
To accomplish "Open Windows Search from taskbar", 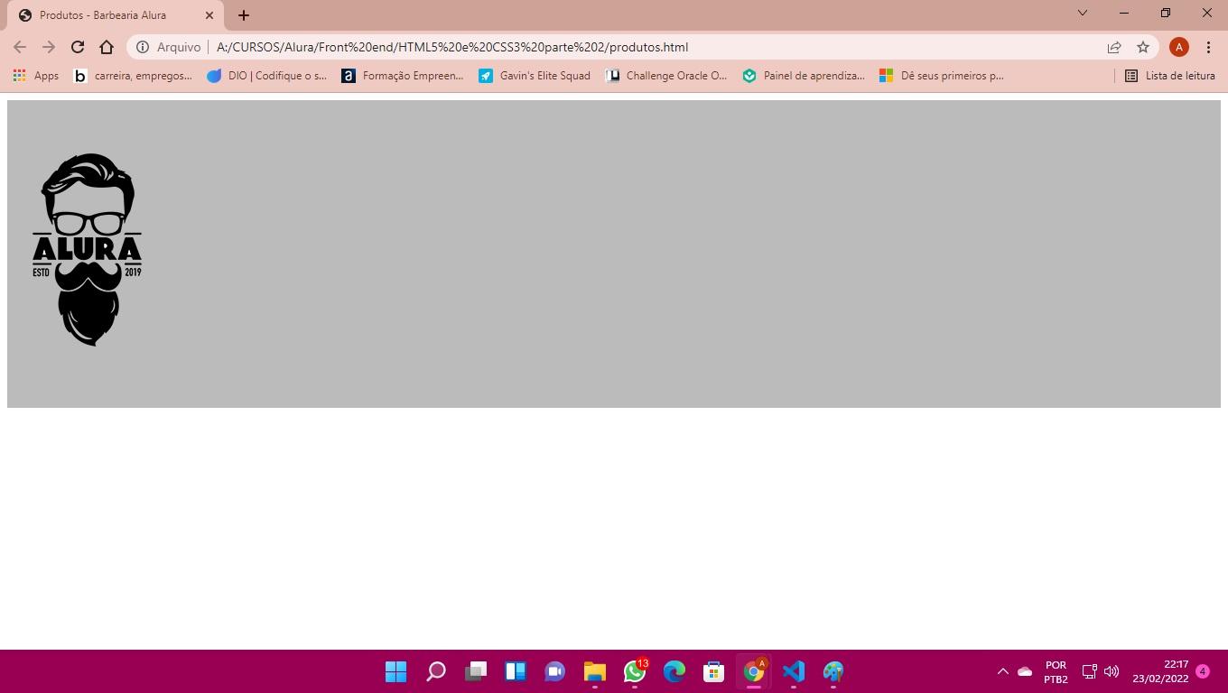I will [435, 671].
